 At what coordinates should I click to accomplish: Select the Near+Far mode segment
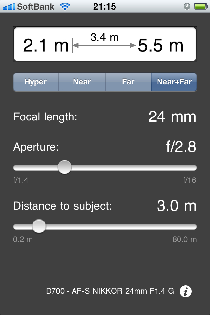tap(174, 82)
